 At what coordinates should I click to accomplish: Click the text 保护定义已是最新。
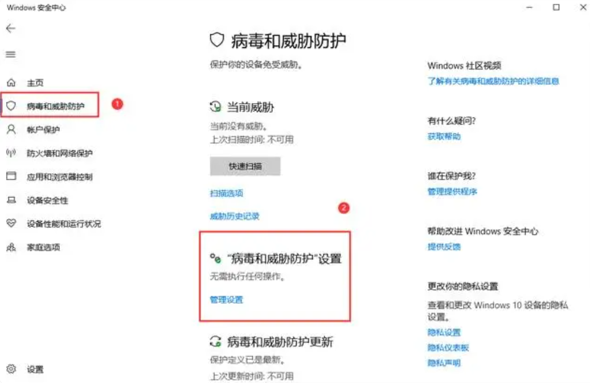(247, 360)
